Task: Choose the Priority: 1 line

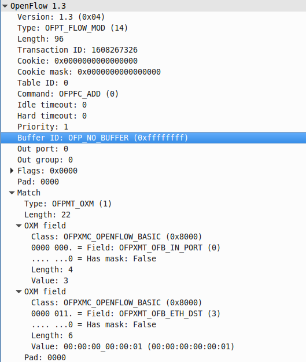Action: (153, 127)
